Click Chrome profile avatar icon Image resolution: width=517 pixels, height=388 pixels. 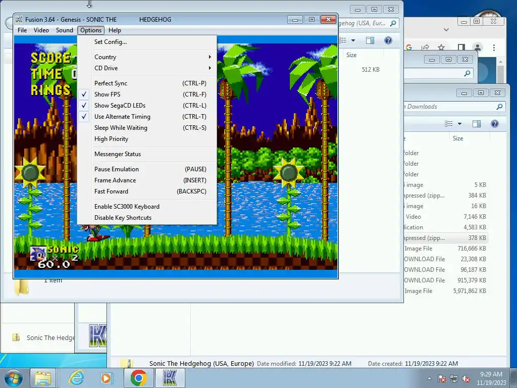pos(478,47)
